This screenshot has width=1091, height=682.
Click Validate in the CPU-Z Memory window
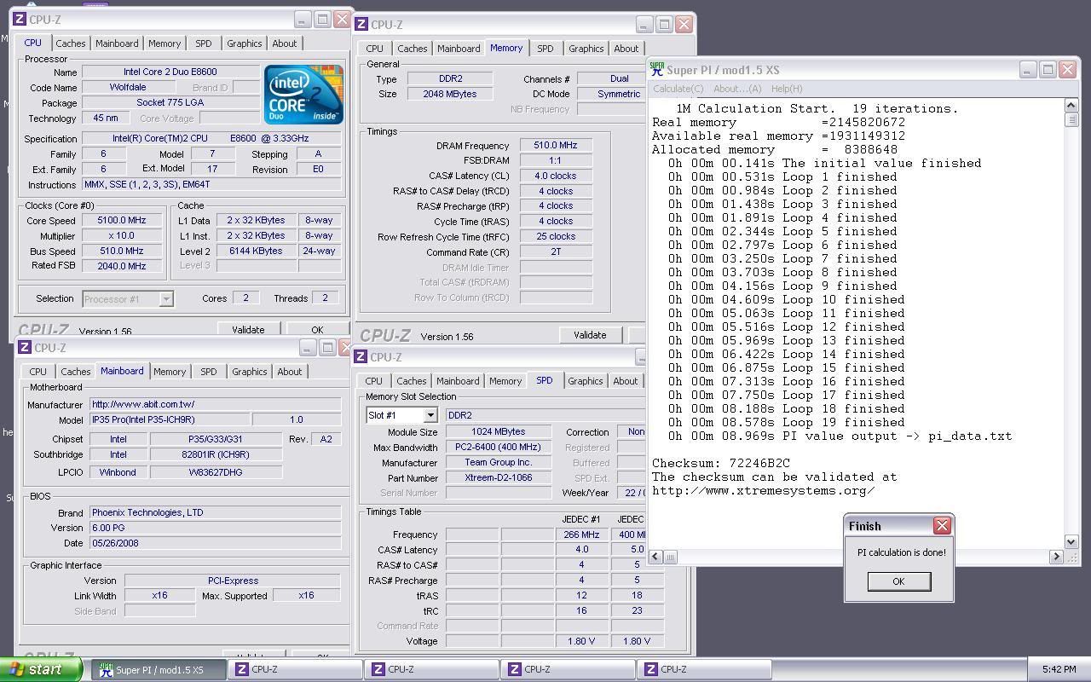tap(589, 335)
